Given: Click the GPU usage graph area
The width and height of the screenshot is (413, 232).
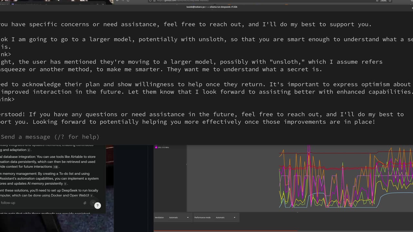Looking at the screenshot, I should [x=299, y=178].
